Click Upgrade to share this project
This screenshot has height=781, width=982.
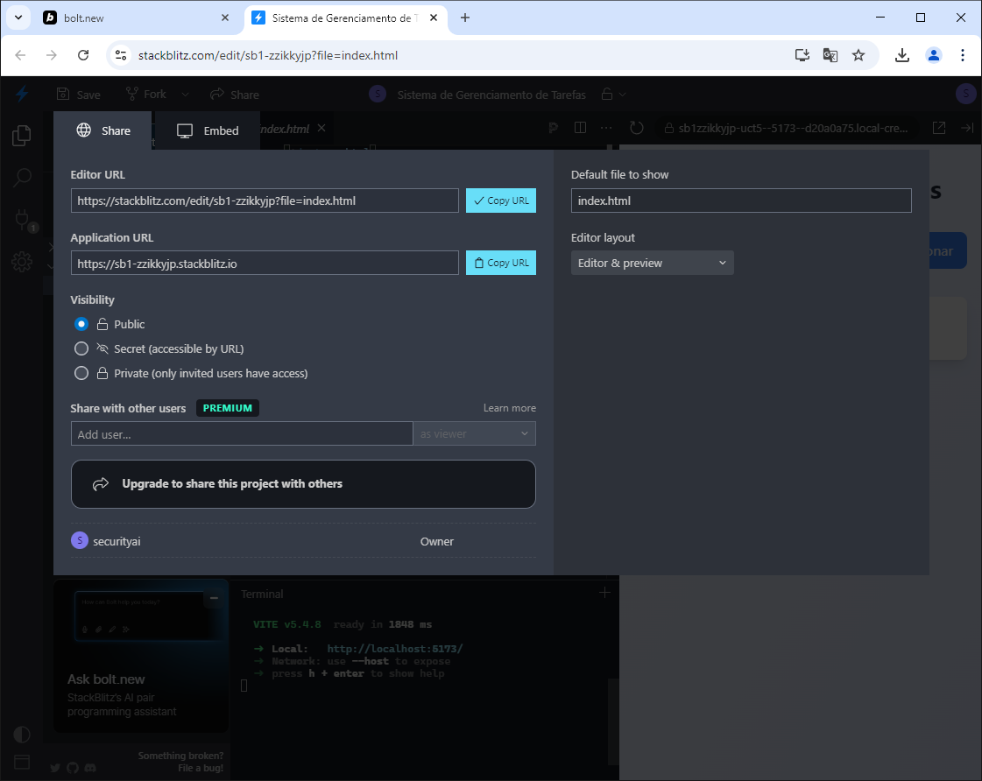tap(303, 484)
